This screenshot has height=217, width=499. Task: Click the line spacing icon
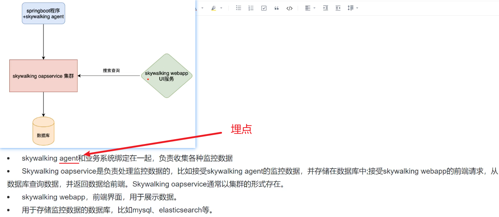pyautogui.click(x=350, y=8)
